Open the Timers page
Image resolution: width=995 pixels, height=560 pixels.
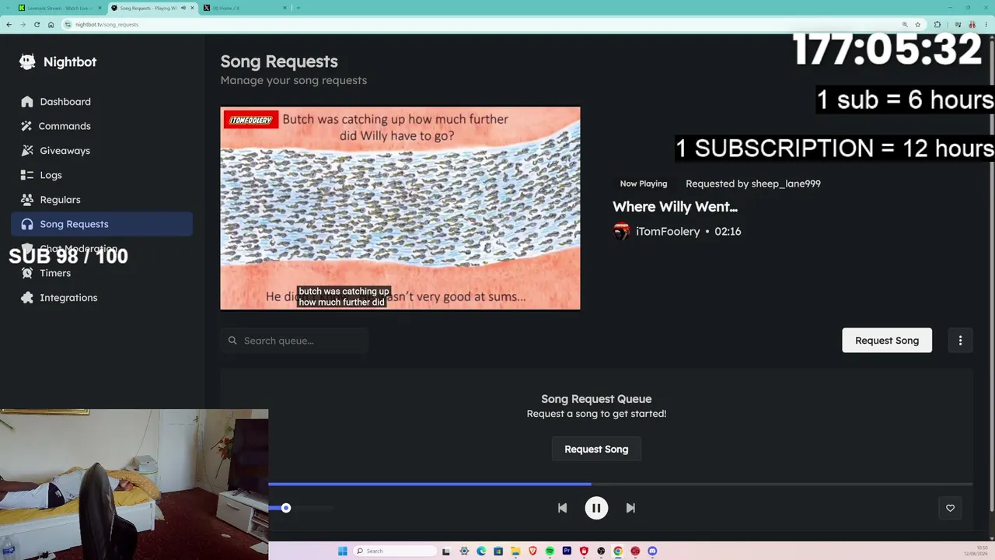102,273
